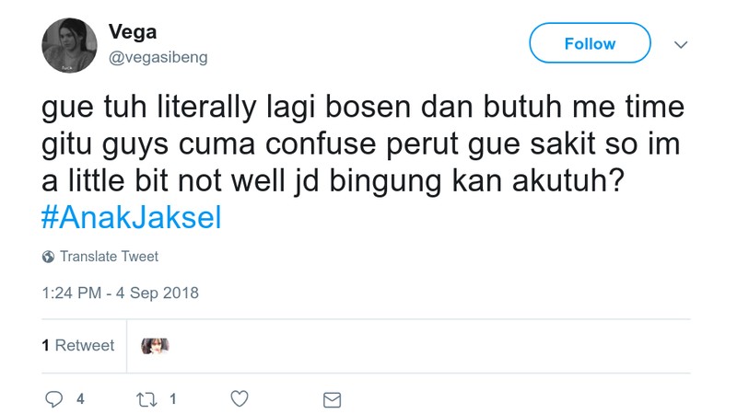Click the globe icon beside Translate Tweet
Viewport: 737px width, 414px height.
(48, 257)
